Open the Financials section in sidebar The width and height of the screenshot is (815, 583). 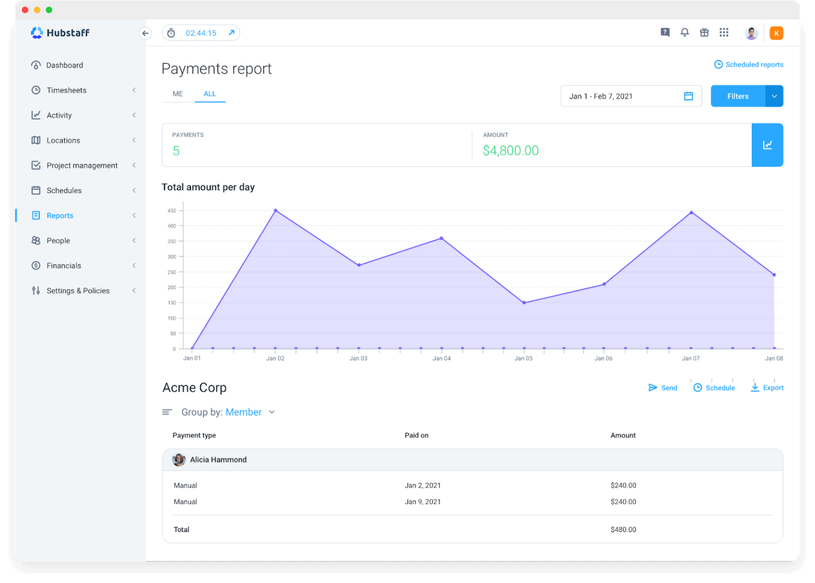[63, 265]
